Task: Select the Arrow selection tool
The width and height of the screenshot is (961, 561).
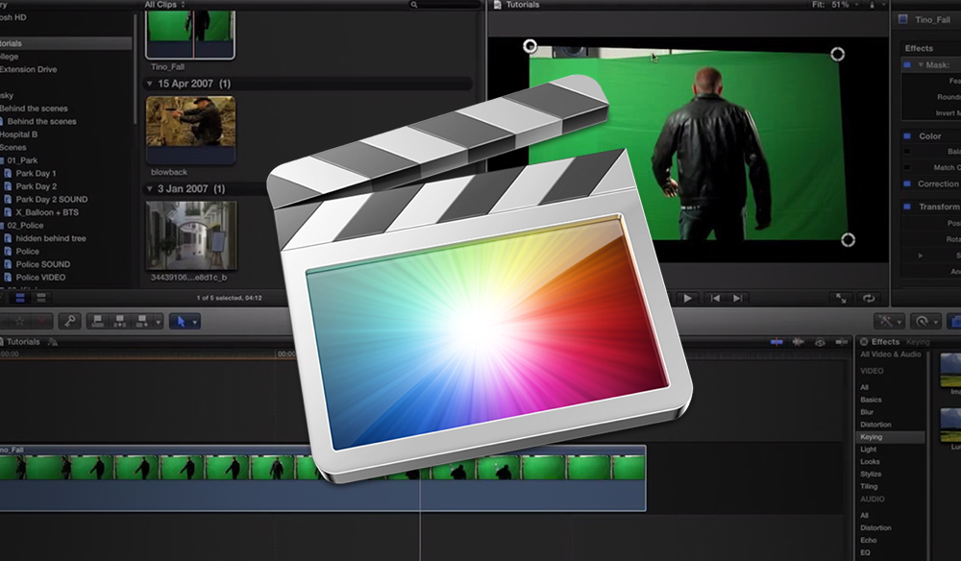Action: click(181, 321)
